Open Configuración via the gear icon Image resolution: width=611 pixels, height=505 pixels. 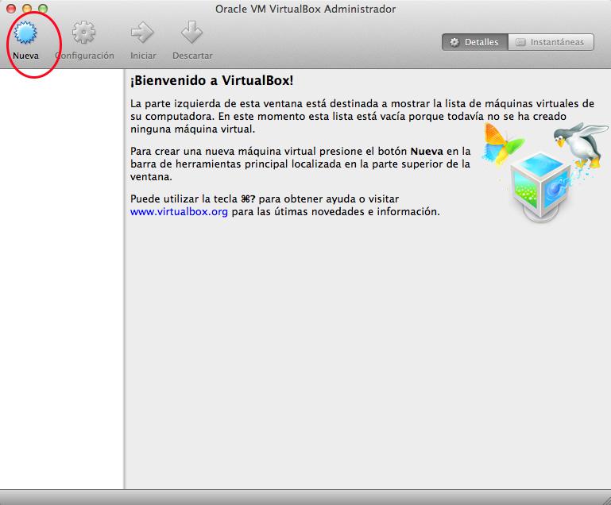[x=84, y=33]
